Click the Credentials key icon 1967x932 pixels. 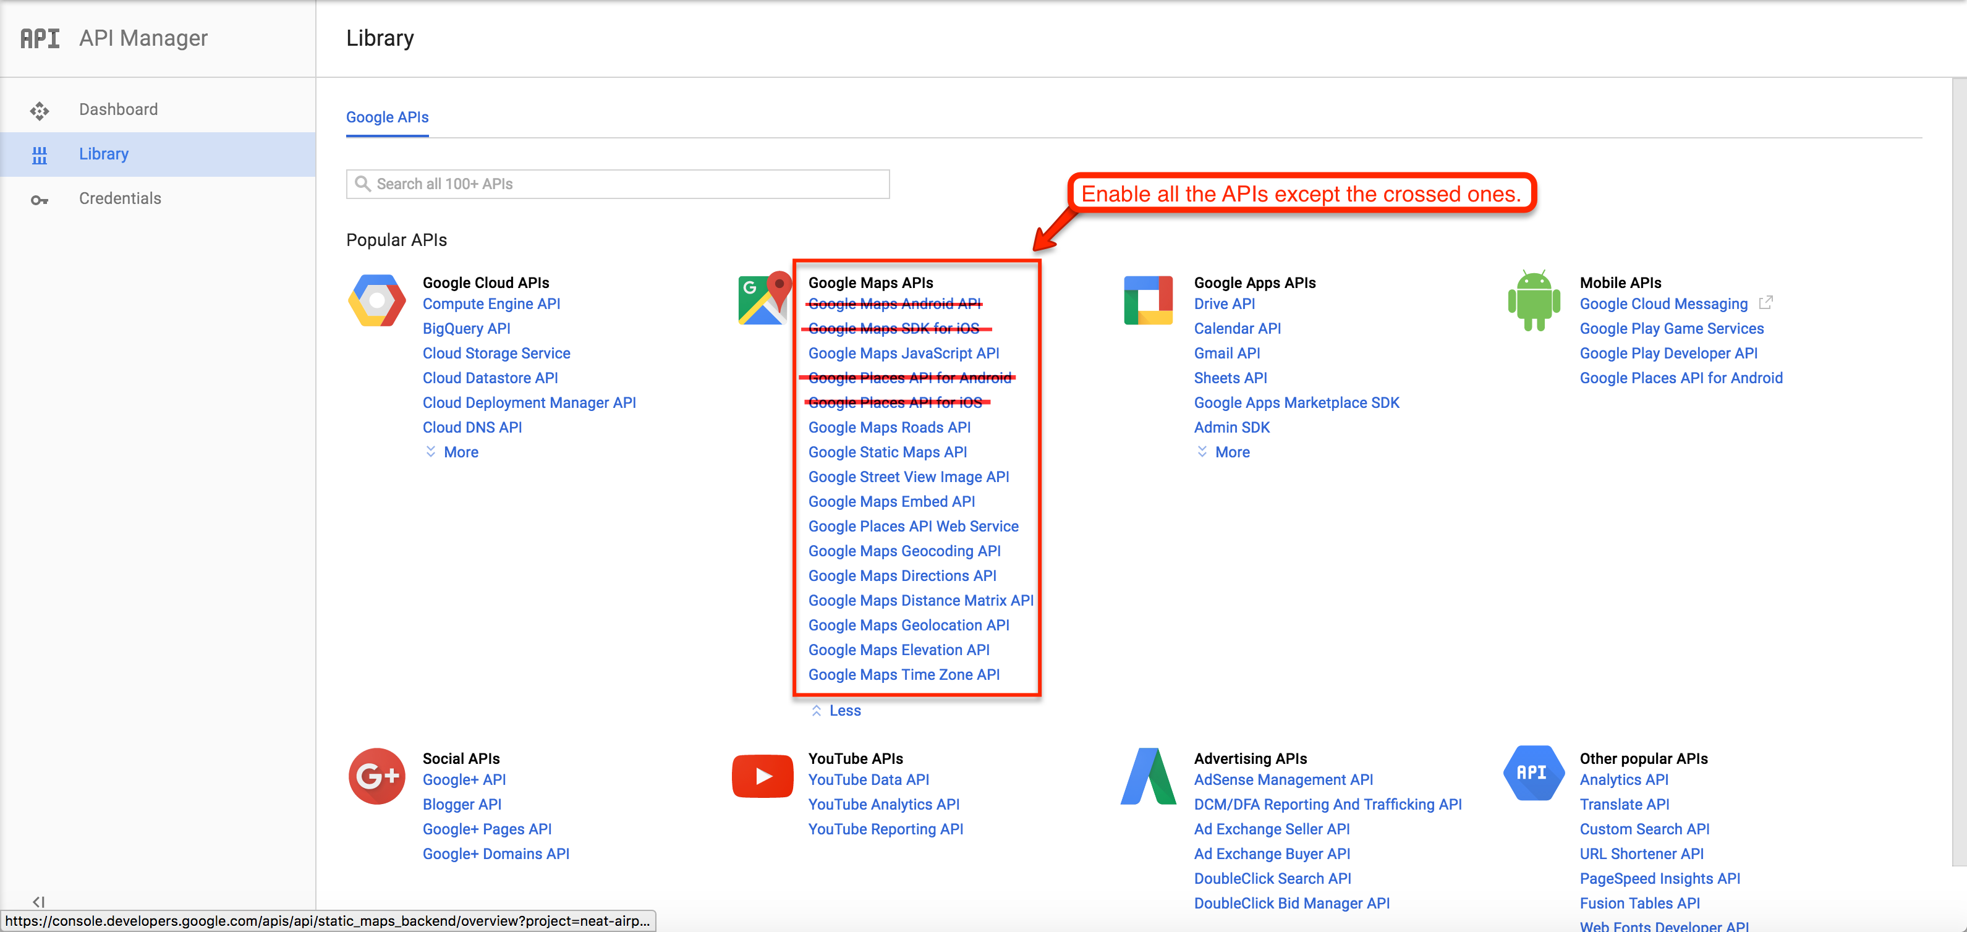tap(40, 200)
